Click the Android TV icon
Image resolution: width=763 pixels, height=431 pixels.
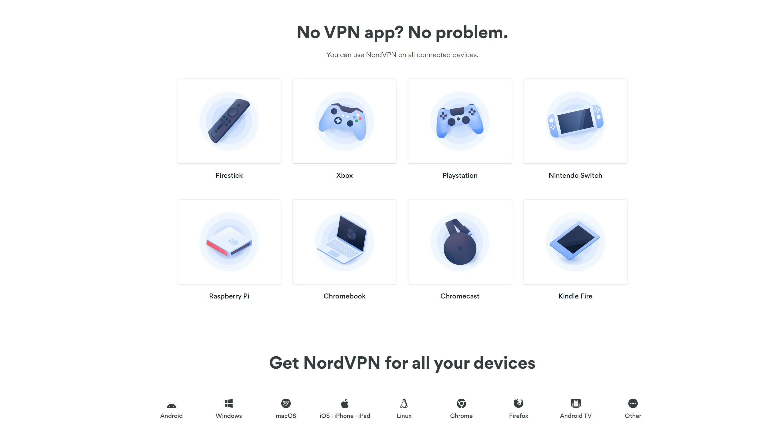pos(575,403)
